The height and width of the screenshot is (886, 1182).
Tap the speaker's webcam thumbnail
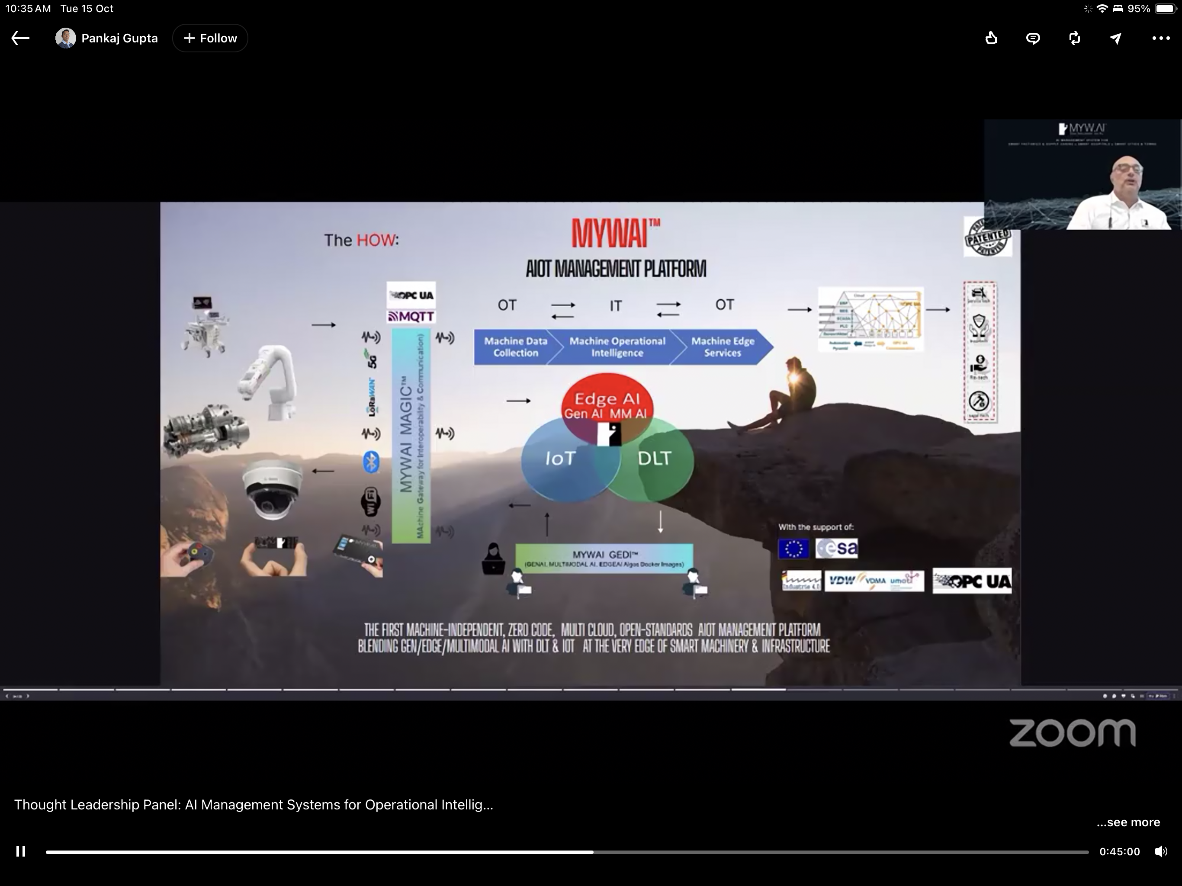[x=1082, y=175]
